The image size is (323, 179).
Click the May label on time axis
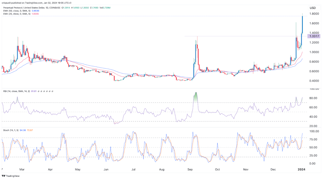click(78, 170)
